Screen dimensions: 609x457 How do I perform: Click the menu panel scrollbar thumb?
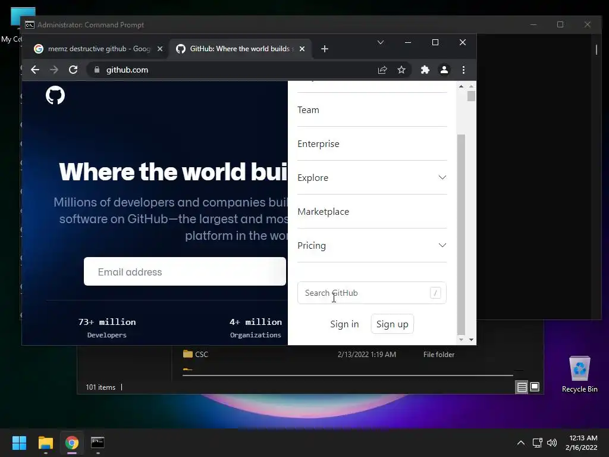point(461,234)
